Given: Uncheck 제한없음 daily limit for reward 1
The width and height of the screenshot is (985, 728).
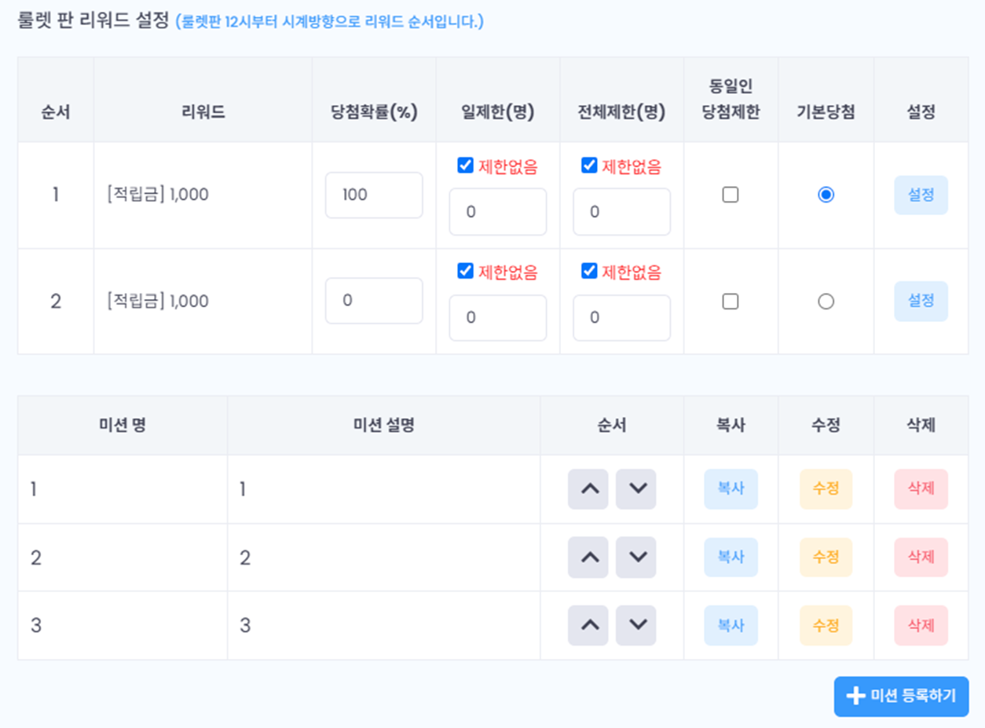Looking at the screenshot, I should (x=465, y=166).
